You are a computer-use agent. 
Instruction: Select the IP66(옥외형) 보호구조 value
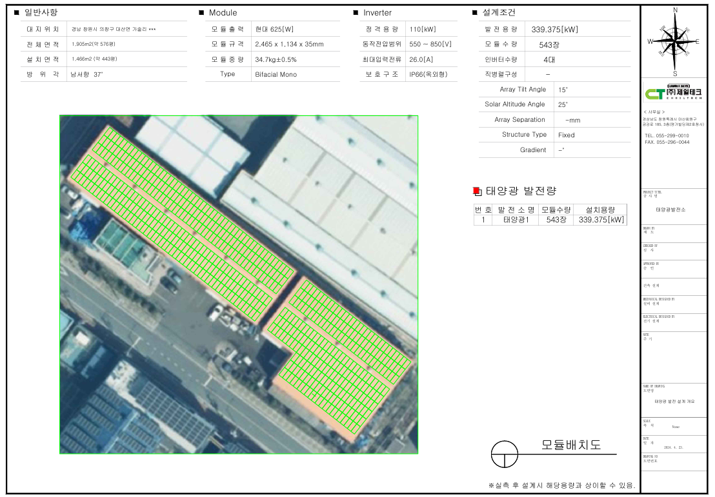(x=431, y=74)
